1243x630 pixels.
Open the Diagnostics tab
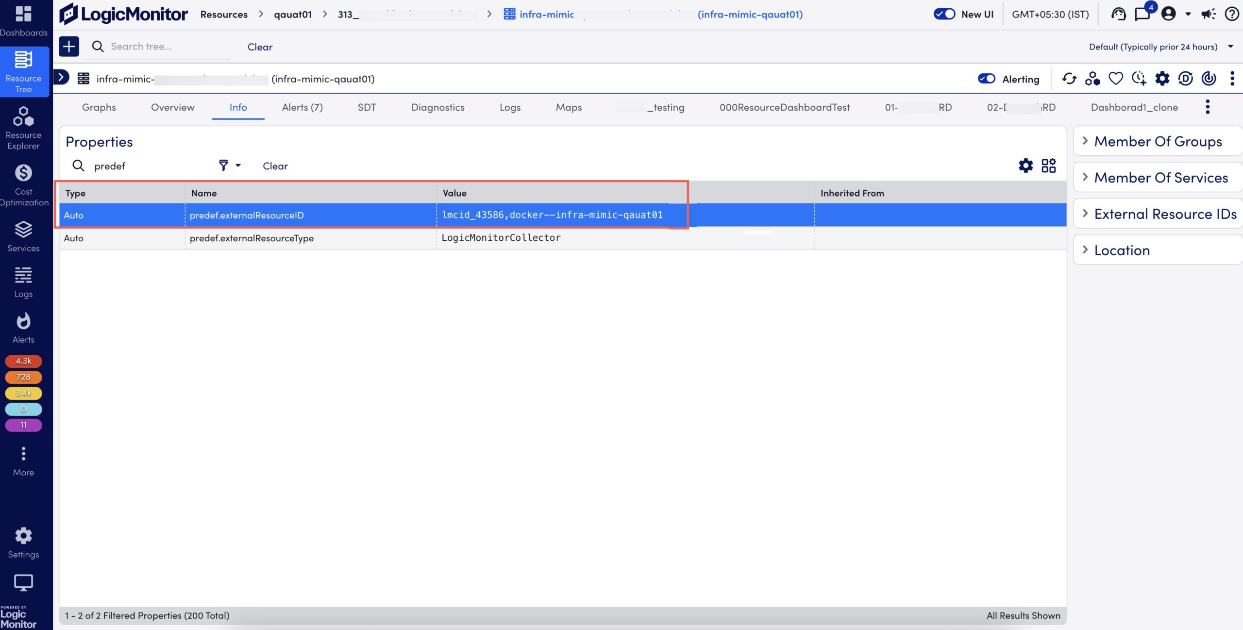(438, 107)
